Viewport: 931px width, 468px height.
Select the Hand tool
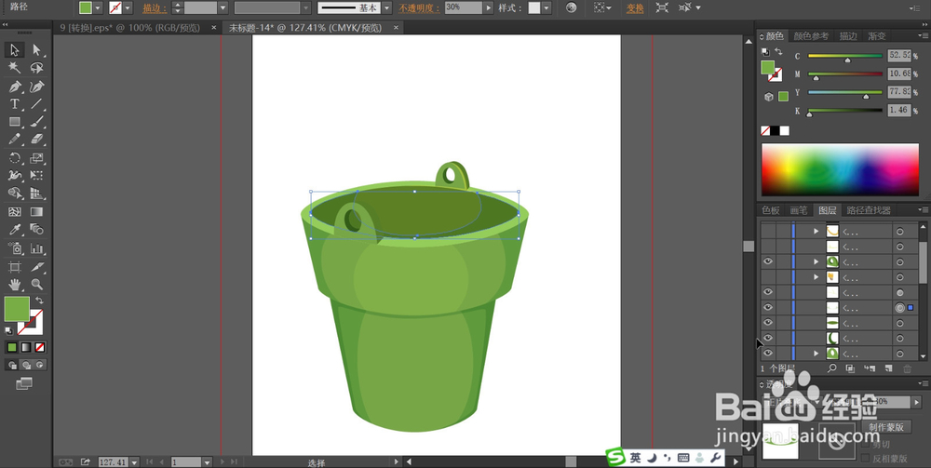click(15, 283)
